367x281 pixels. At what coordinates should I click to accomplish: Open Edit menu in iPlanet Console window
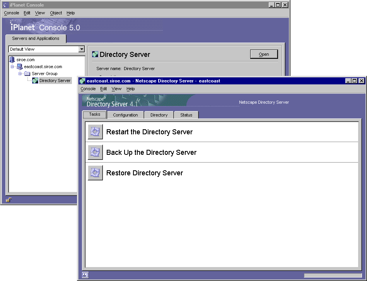coord(27,13)
